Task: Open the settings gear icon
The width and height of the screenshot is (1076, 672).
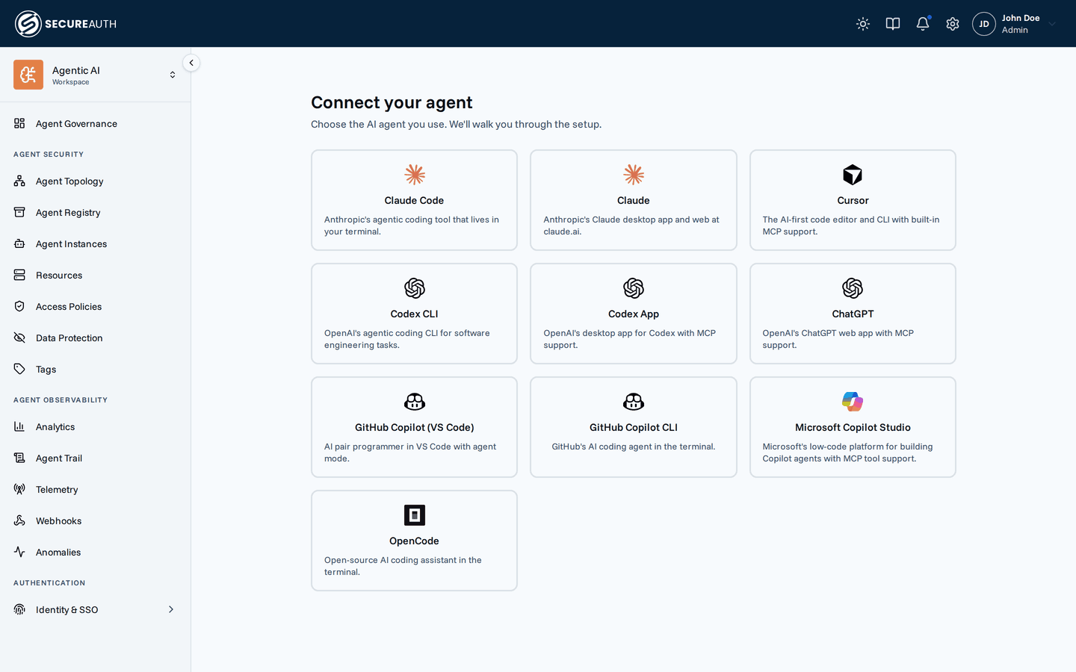Action: point(953,24)
